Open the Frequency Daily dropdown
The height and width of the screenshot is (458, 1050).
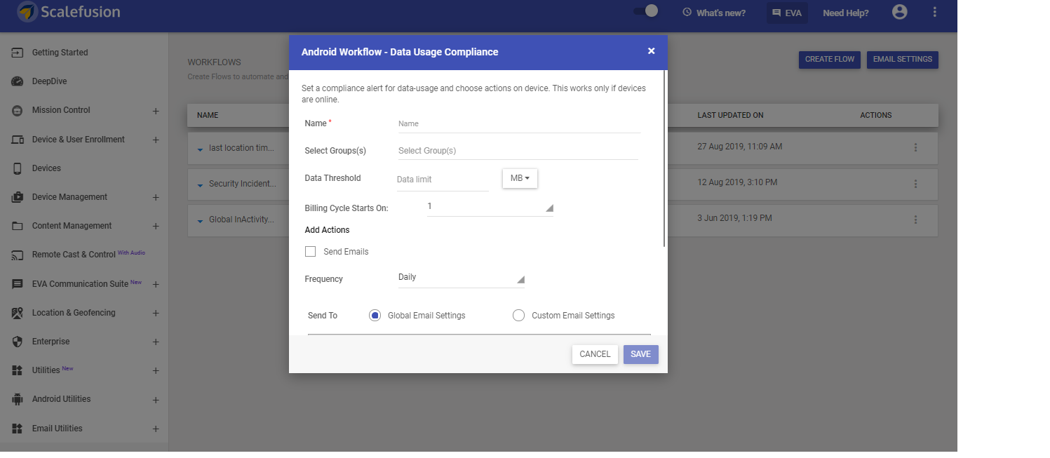click(461, 278)
